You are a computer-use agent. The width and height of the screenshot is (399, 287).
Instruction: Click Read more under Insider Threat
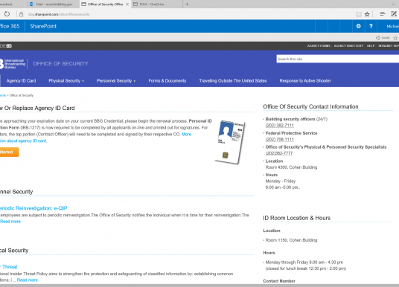click(x=28, y=280)
